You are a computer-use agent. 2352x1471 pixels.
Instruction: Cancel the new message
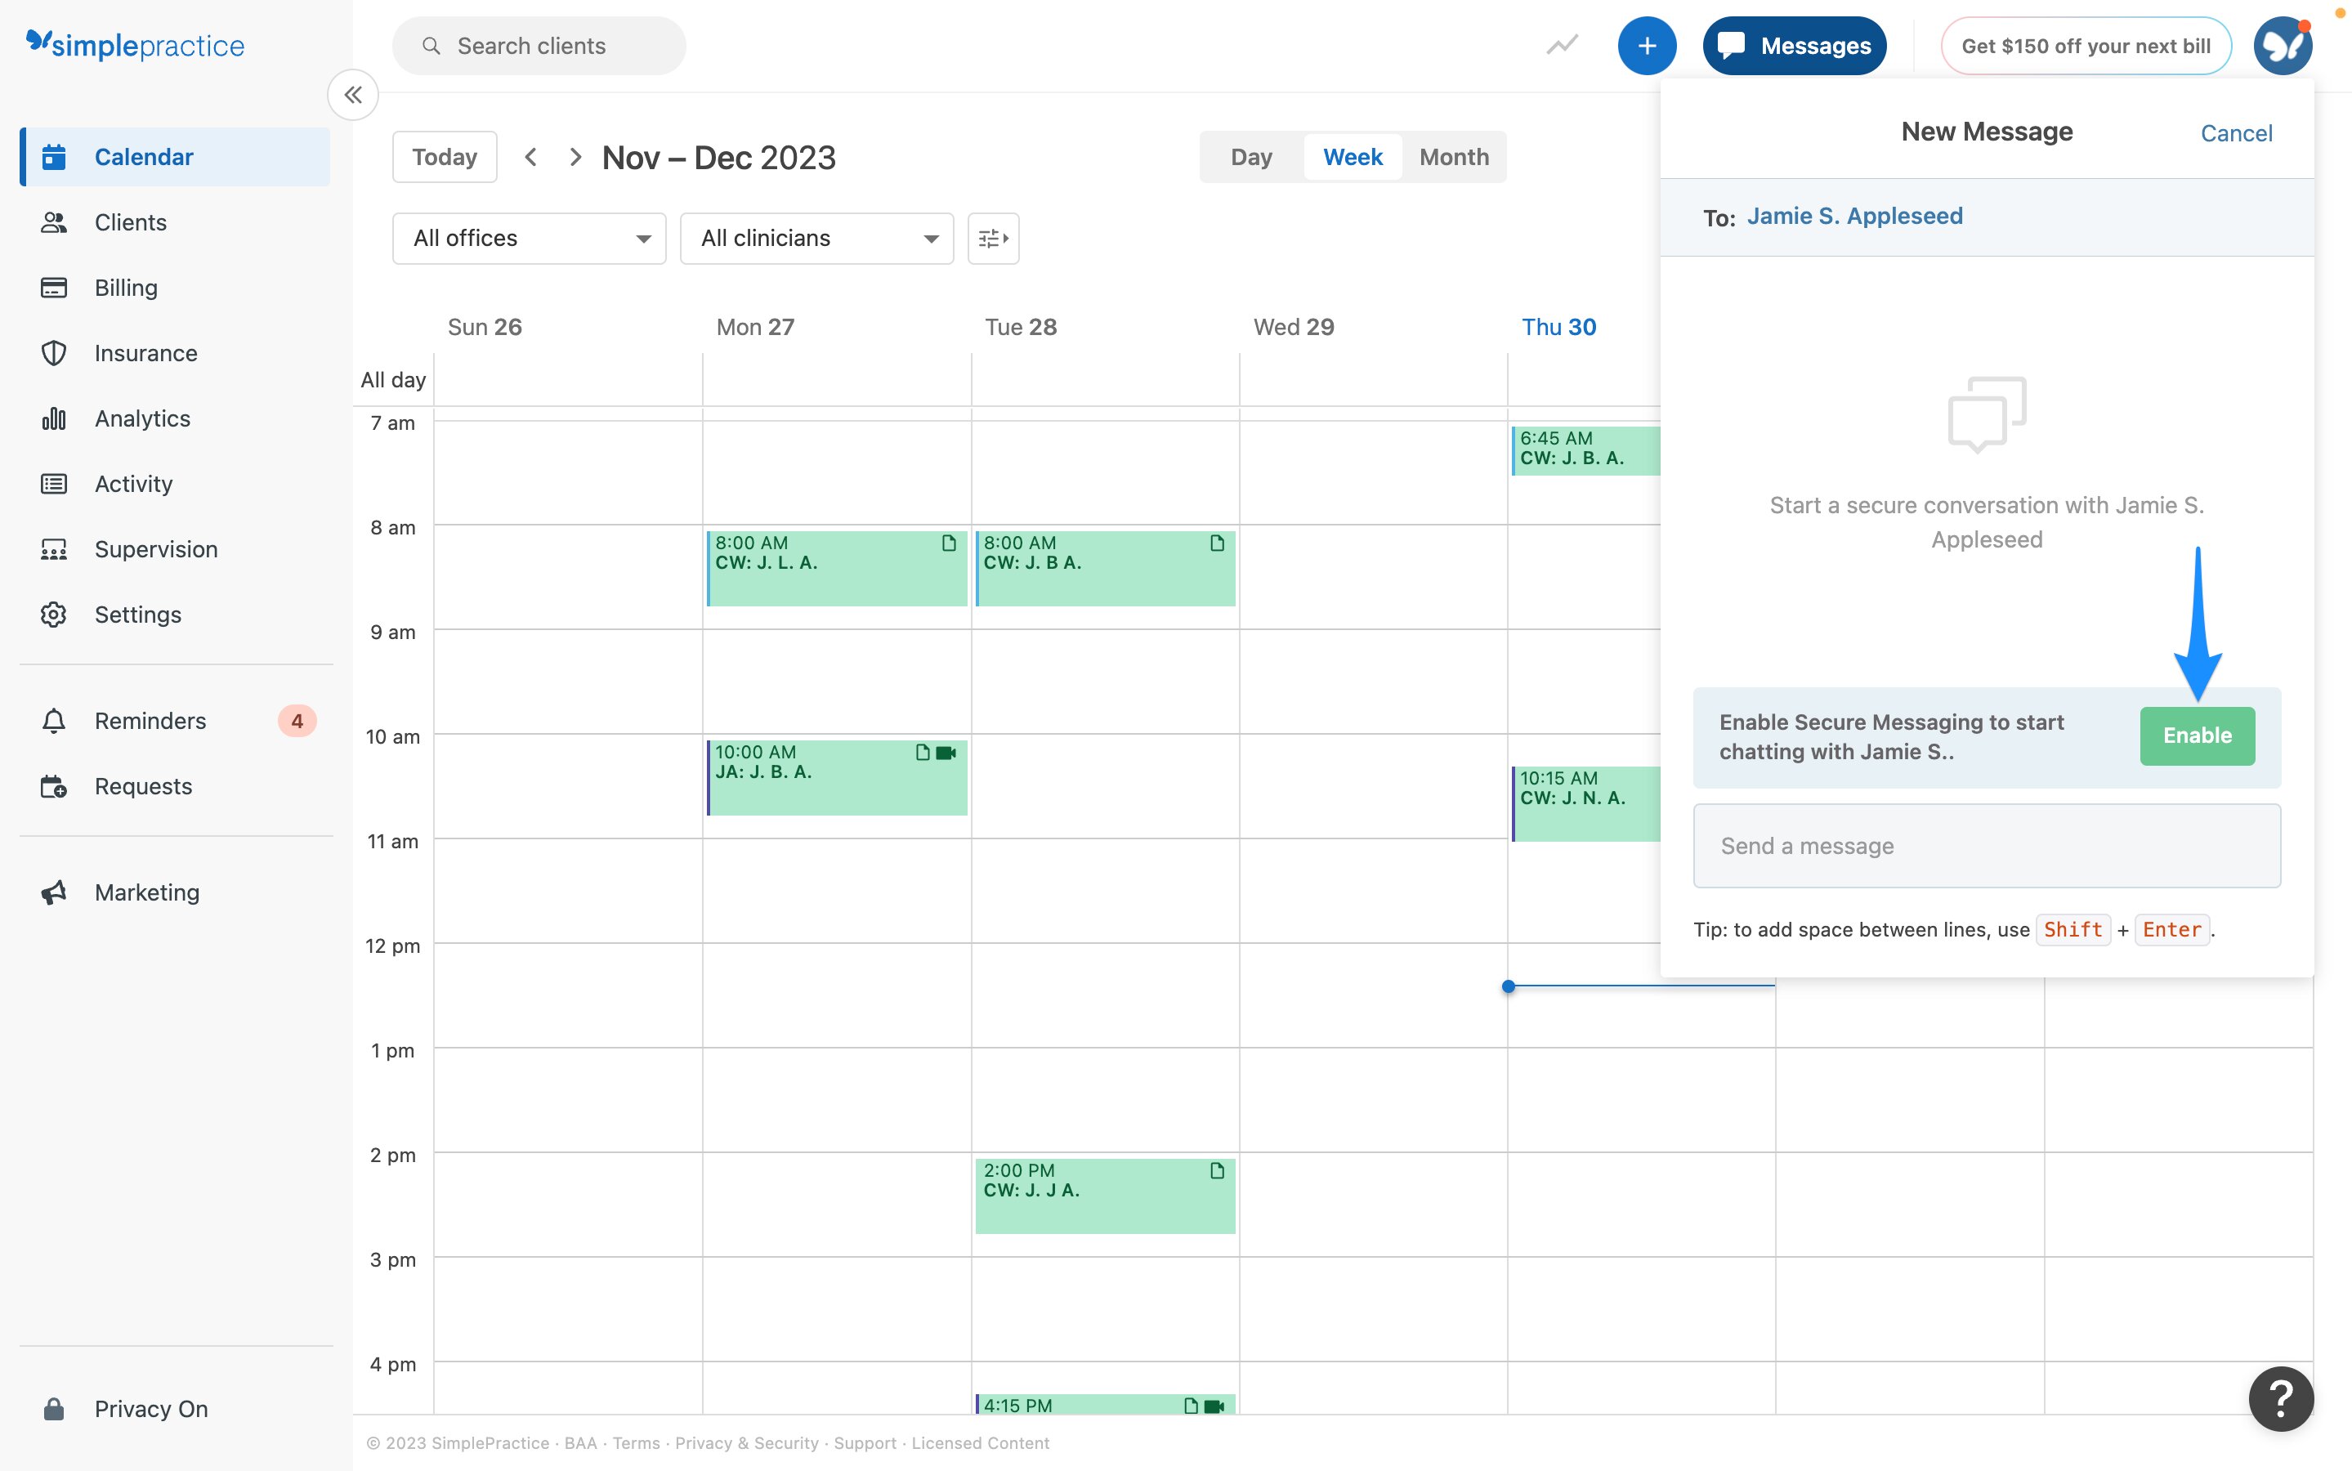tap(2235, 133)
